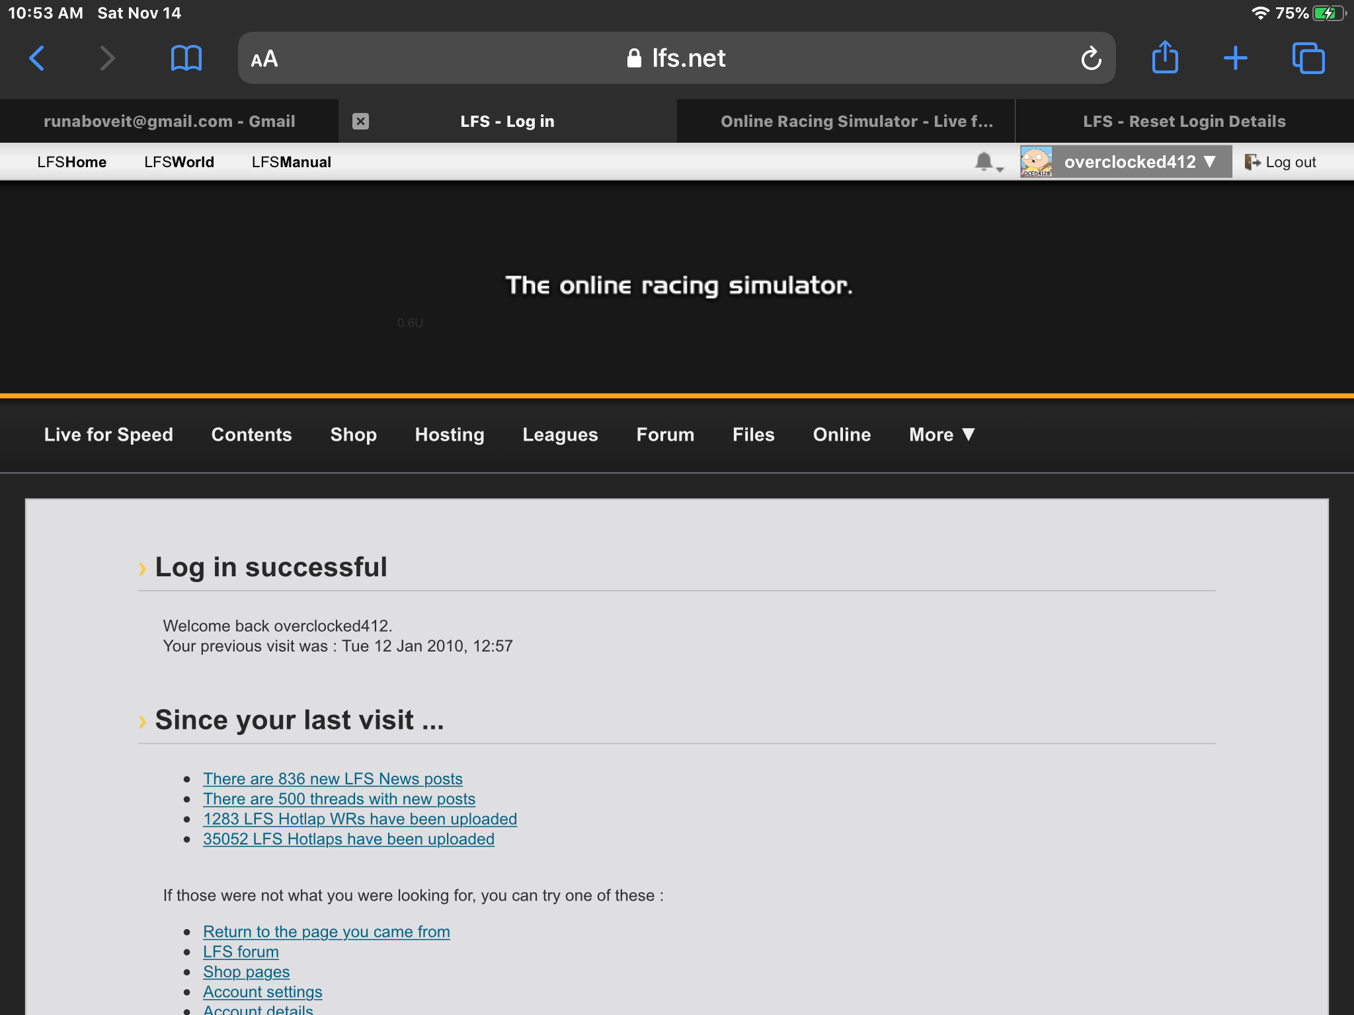Switch to the Gmail tab
Image resolution: width=1354 pixels, height=1015 pixels.
pyautogui.click(x=169, y=122)
